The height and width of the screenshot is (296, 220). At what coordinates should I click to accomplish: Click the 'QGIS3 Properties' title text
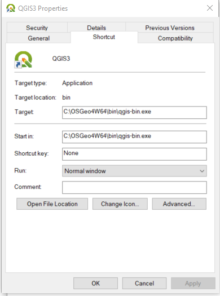pos(43,8)
